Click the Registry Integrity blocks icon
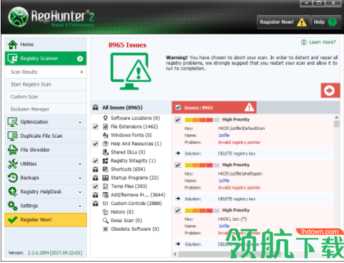Image resolution: width=344 pixels, height=263 pixels. [x=105, y=161]
